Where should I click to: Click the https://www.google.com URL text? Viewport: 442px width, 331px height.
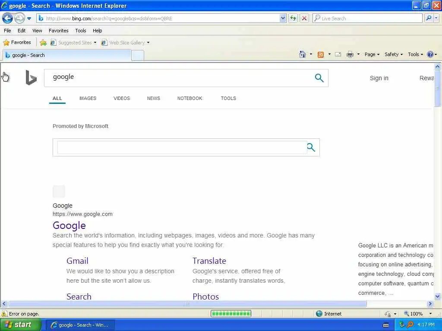pyautogui.click(x=82, y=214)
